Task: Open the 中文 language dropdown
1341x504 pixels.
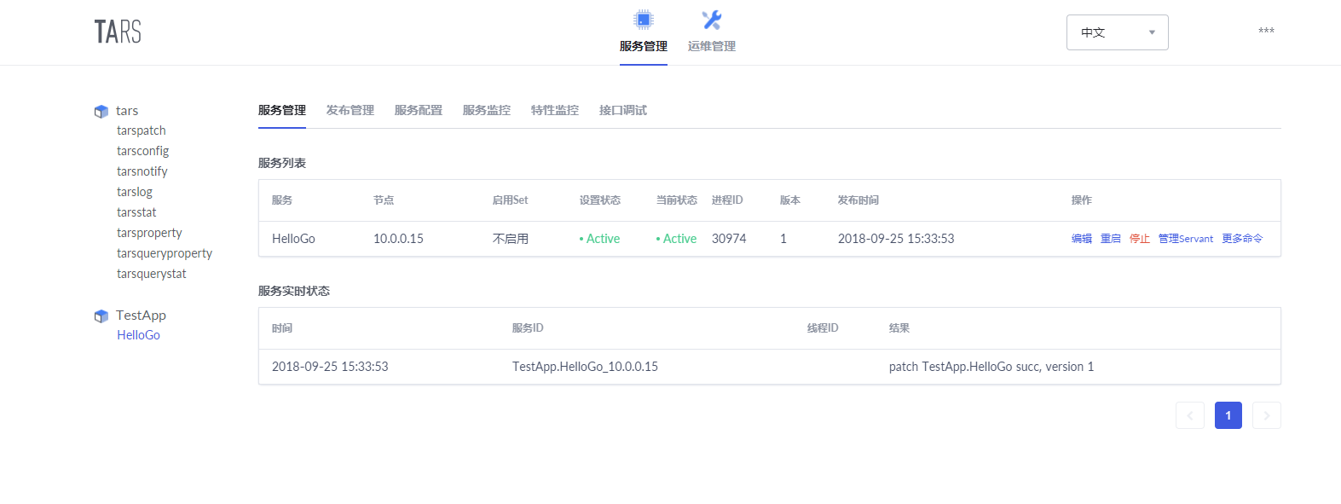Action: [1118, 32]
